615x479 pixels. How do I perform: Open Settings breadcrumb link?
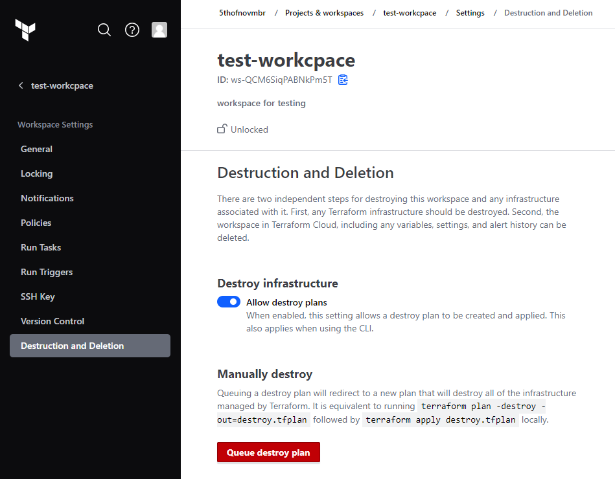click(x=470, y=13)
